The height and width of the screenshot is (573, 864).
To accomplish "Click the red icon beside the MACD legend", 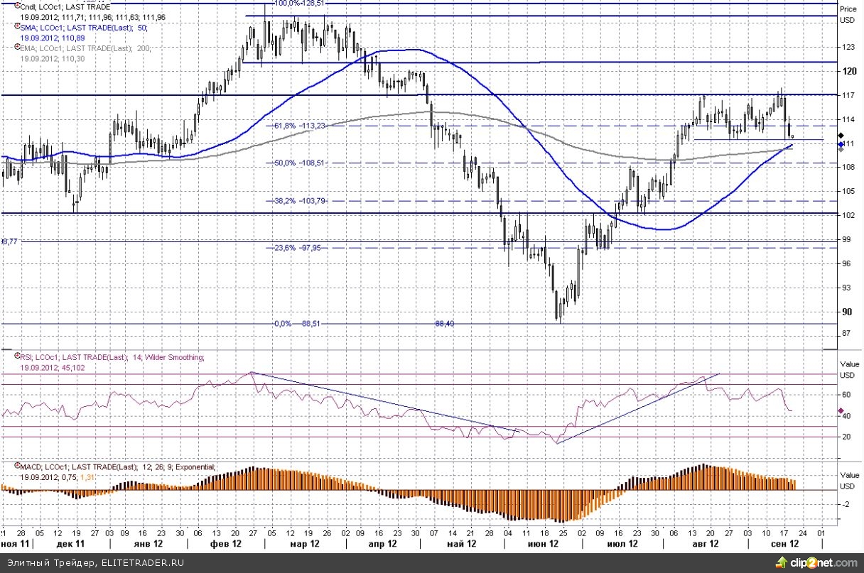I will coord(17,467).
